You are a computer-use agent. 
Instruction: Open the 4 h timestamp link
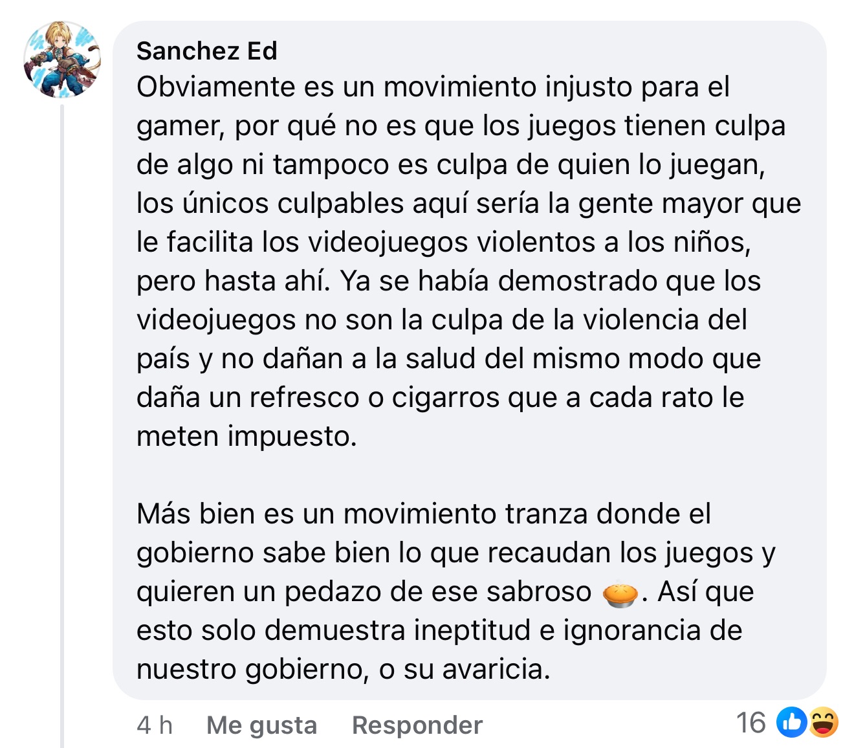click(155, 725)
